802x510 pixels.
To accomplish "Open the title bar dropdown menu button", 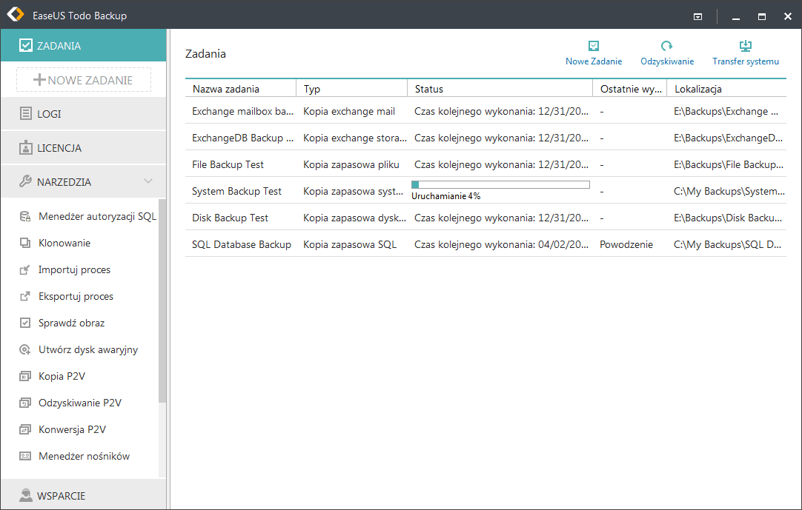I will pos(697,16).
